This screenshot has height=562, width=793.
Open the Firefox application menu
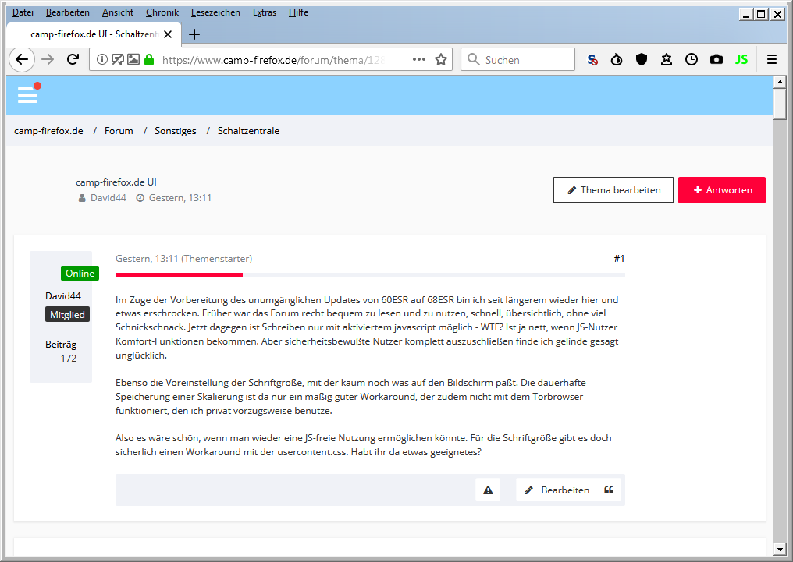point(772,59)
